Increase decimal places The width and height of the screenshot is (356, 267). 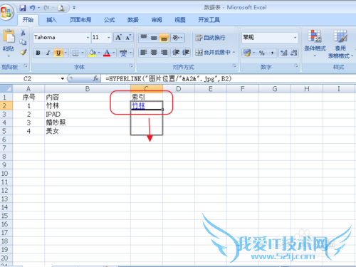(x=284, y=53)
